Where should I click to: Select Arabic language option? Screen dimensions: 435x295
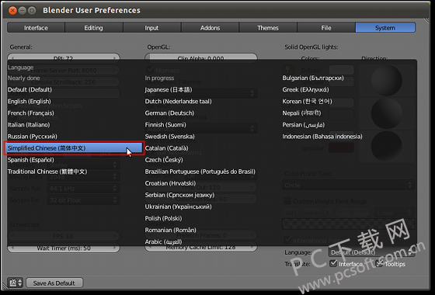tap(163, 241)
